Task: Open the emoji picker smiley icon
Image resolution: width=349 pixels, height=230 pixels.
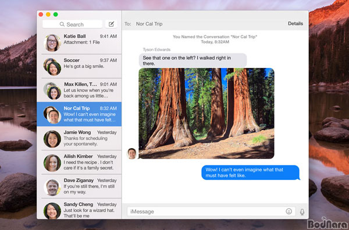Action: tap(289, 211)
